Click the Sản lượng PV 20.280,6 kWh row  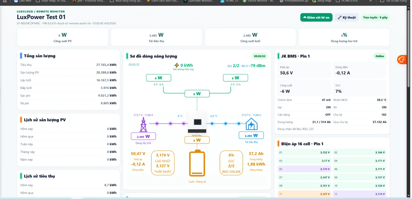coord(68,72)
